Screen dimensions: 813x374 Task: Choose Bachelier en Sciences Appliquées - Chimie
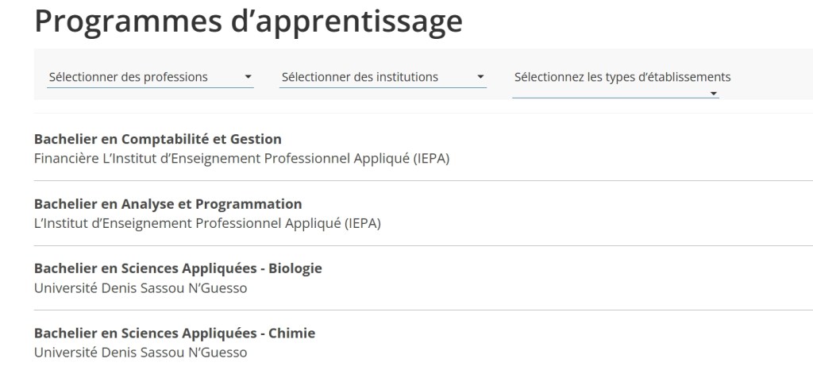coord(175,333)
